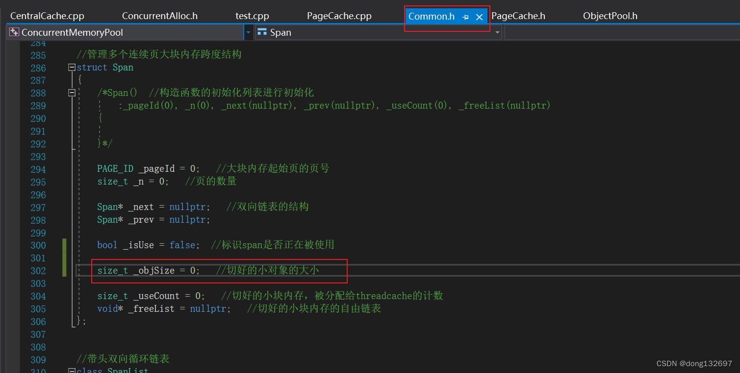Image resolution: width=740 pixels, height=373 pixels.
Task: Switch to the ObjectPool.h tab
Action: pos(610,16)
